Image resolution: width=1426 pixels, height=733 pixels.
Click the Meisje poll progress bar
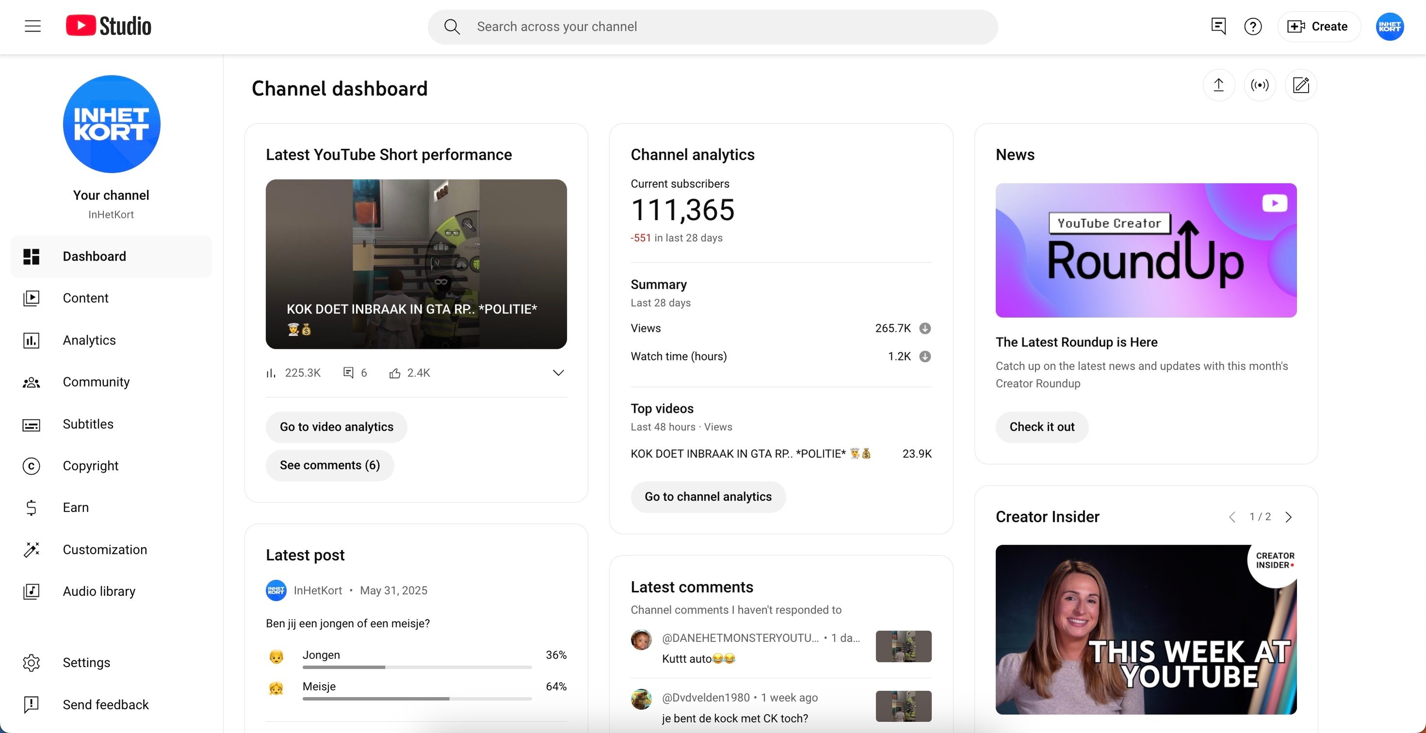(417, 699)
